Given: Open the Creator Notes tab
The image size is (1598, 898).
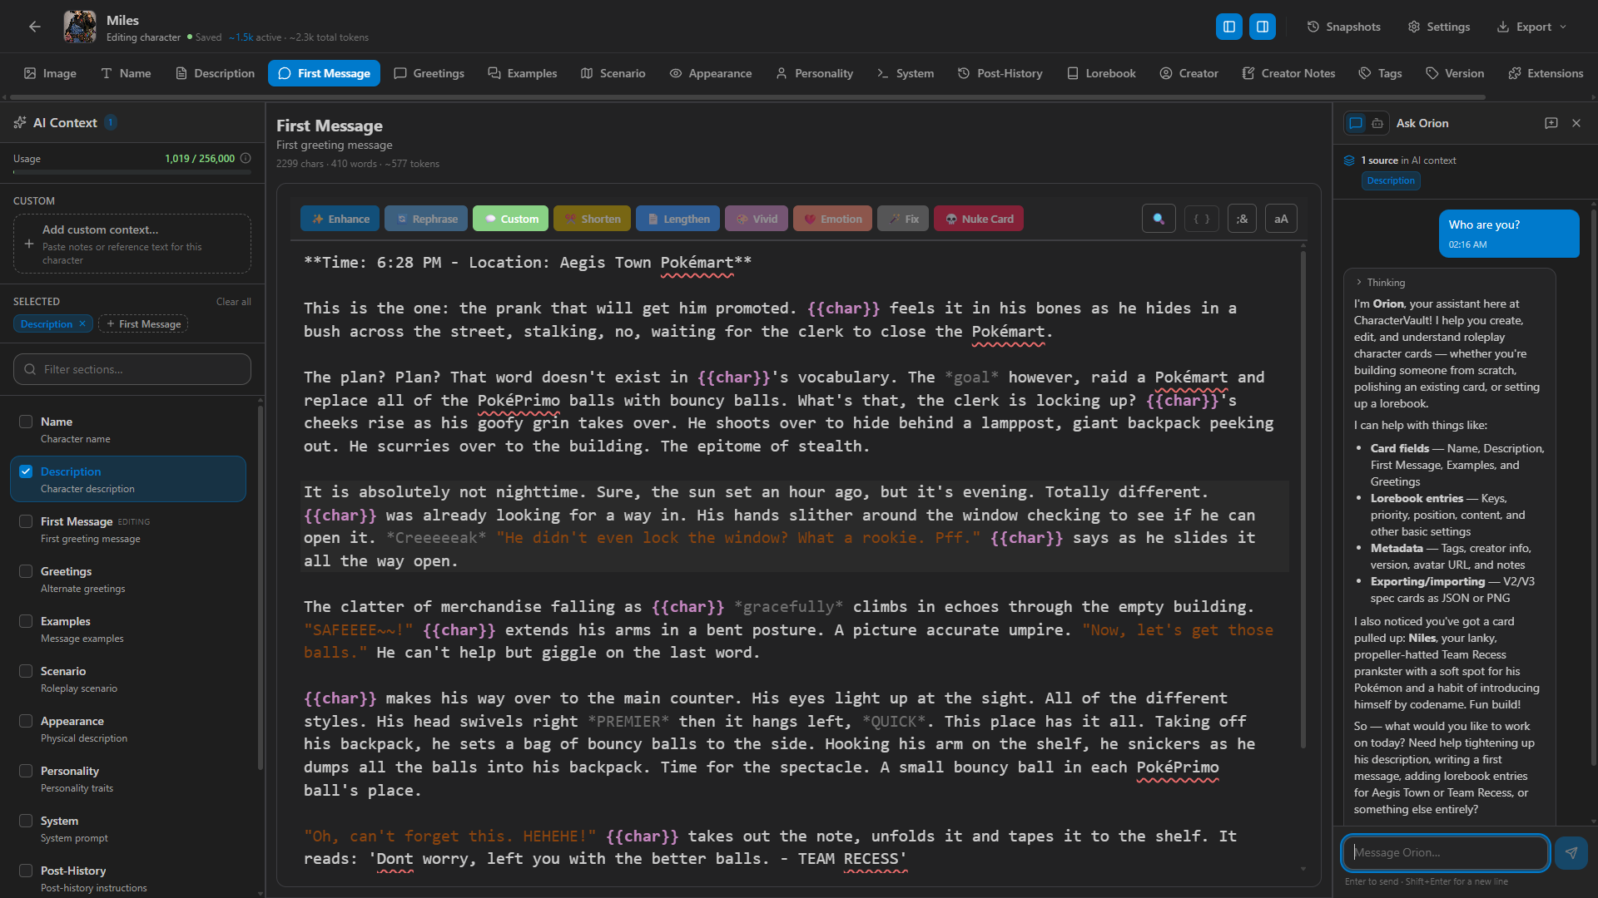Looking at the screenshot, I should tap(1288, 73).
